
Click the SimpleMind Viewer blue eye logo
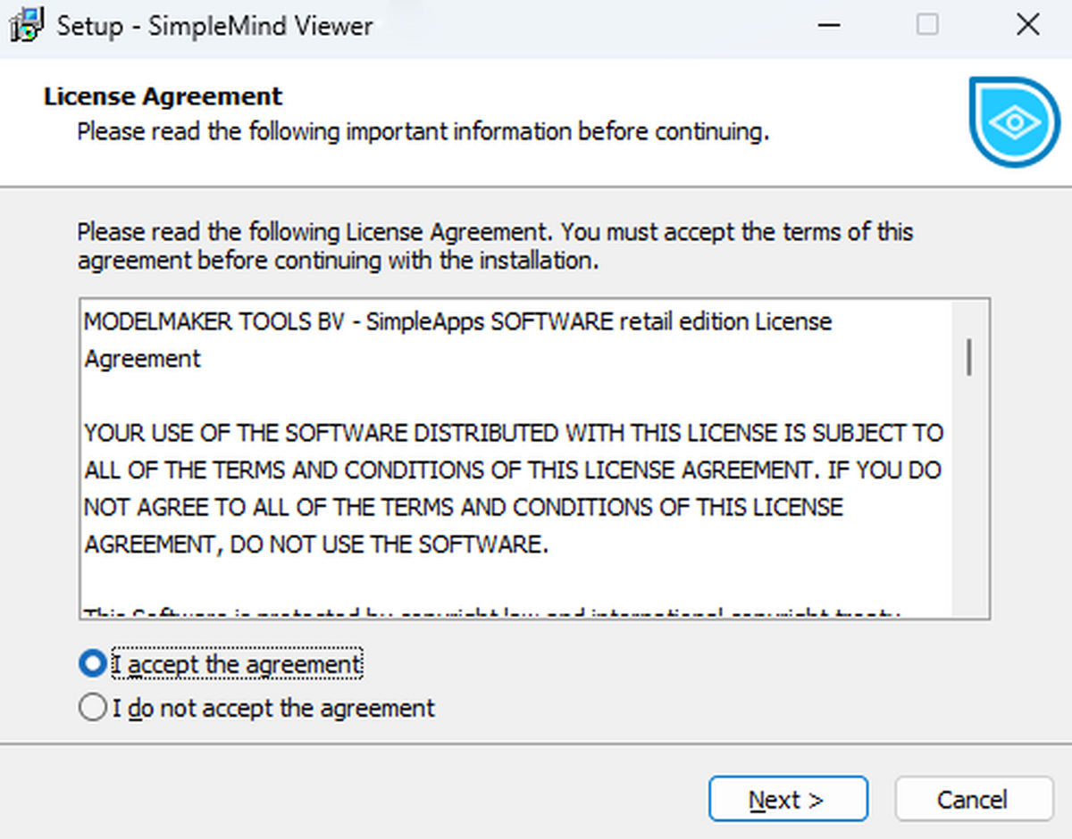[x=1014, y=122]
